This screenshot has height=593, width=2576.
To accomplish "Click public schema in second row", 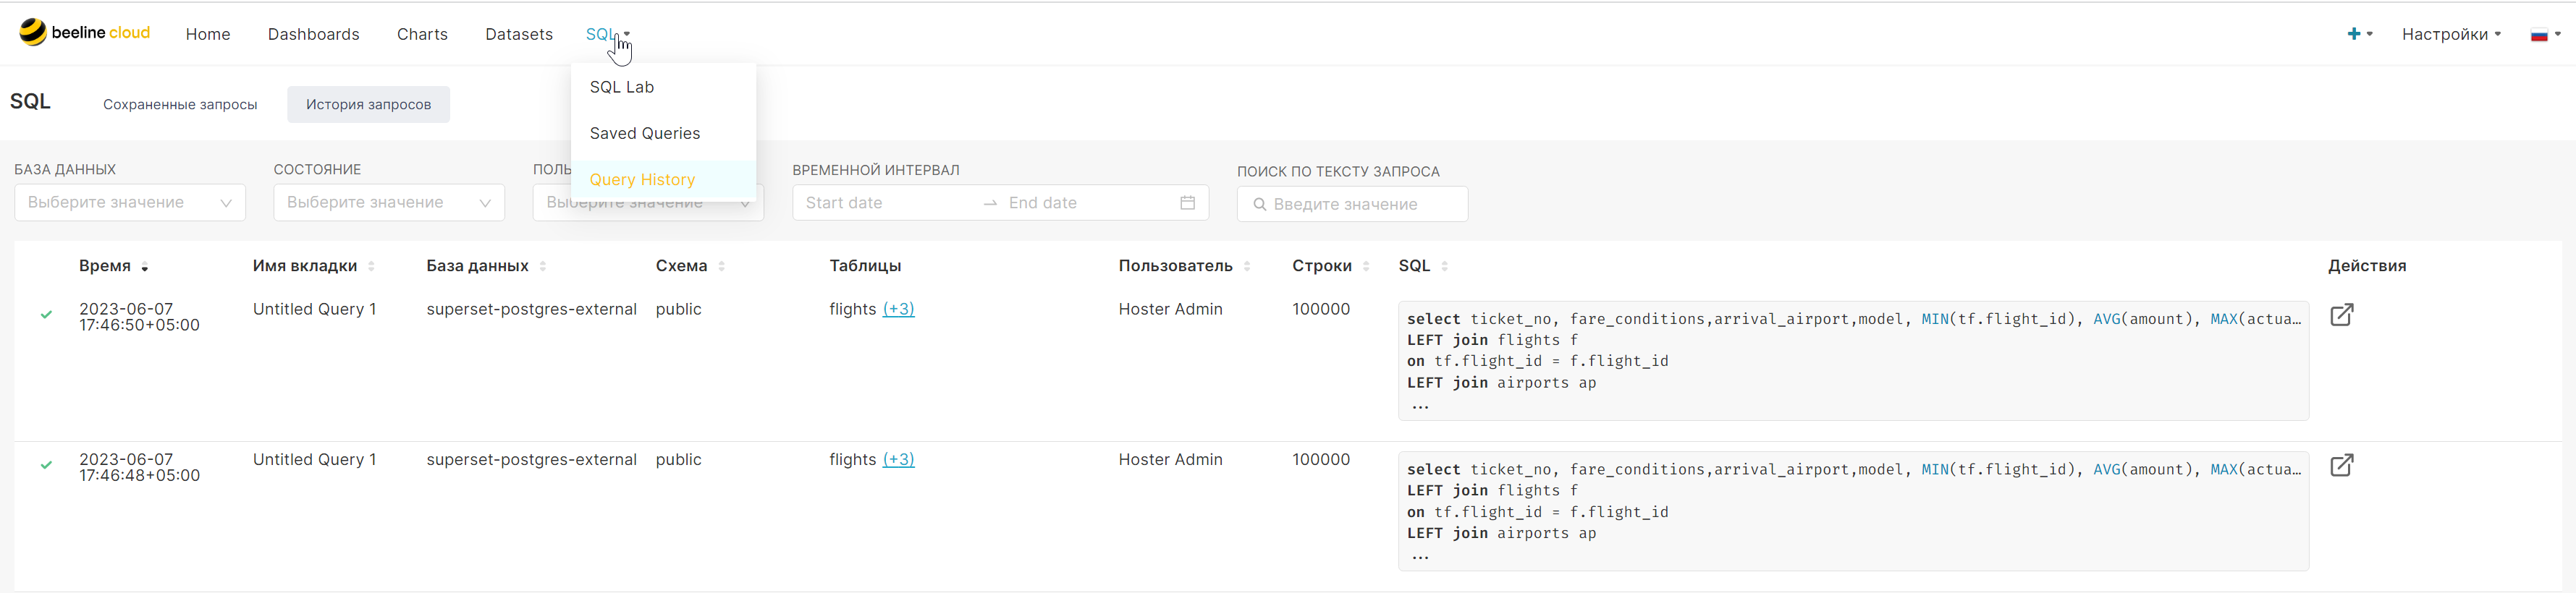I will 679,460.
